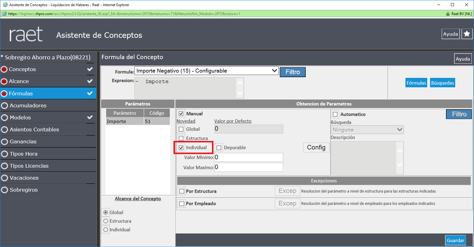
Task: Click the Parámetro column header
Action: point(125,113)
